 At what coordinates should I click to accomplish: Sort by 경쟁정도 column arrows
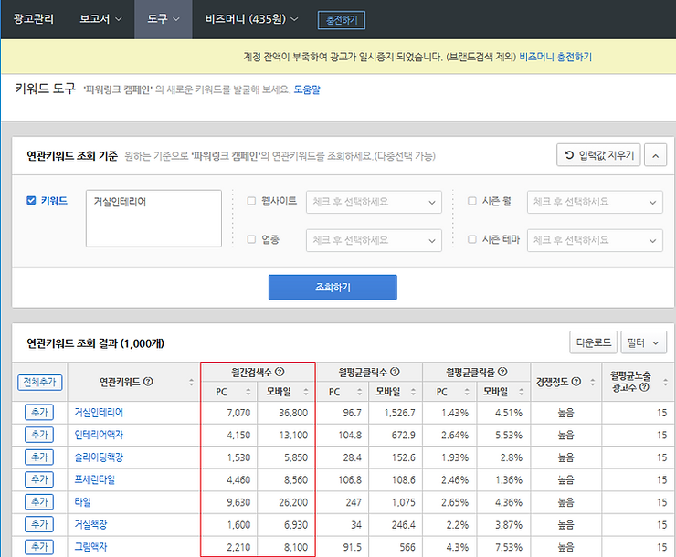[592, 382]
